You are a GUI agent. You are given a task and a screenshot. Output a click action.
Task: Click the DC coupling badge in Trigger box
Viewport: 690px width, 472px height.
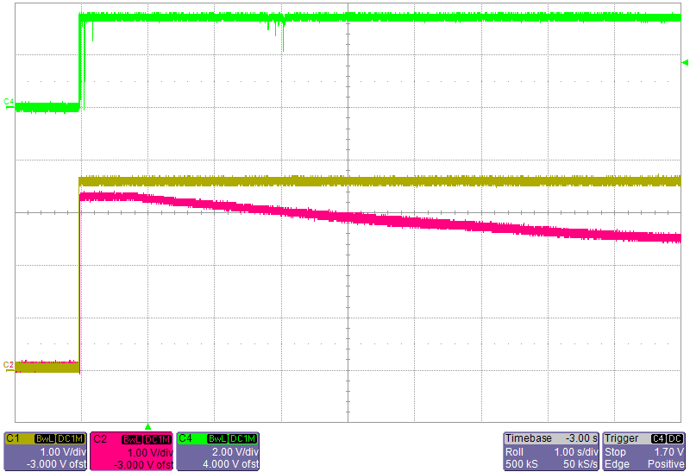(675, 438)
